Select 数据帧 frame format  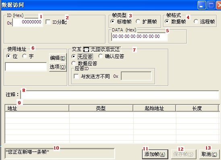point(167,21)
